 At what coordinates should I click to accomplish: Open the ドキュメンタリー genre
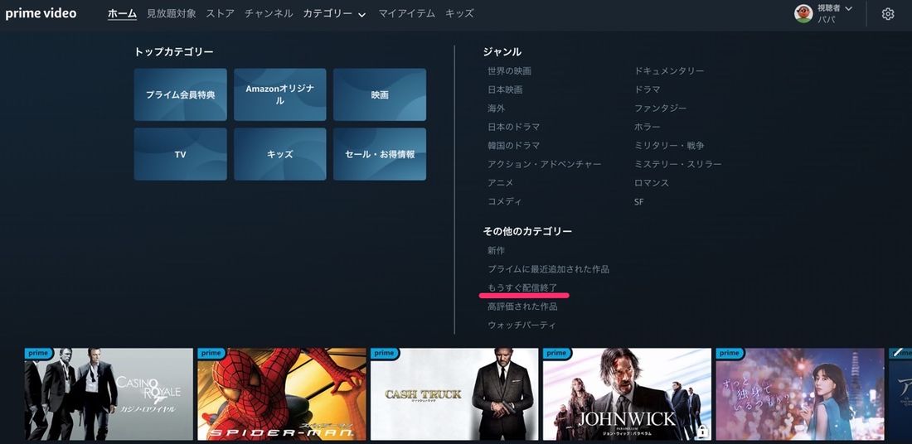click(669, 71)
